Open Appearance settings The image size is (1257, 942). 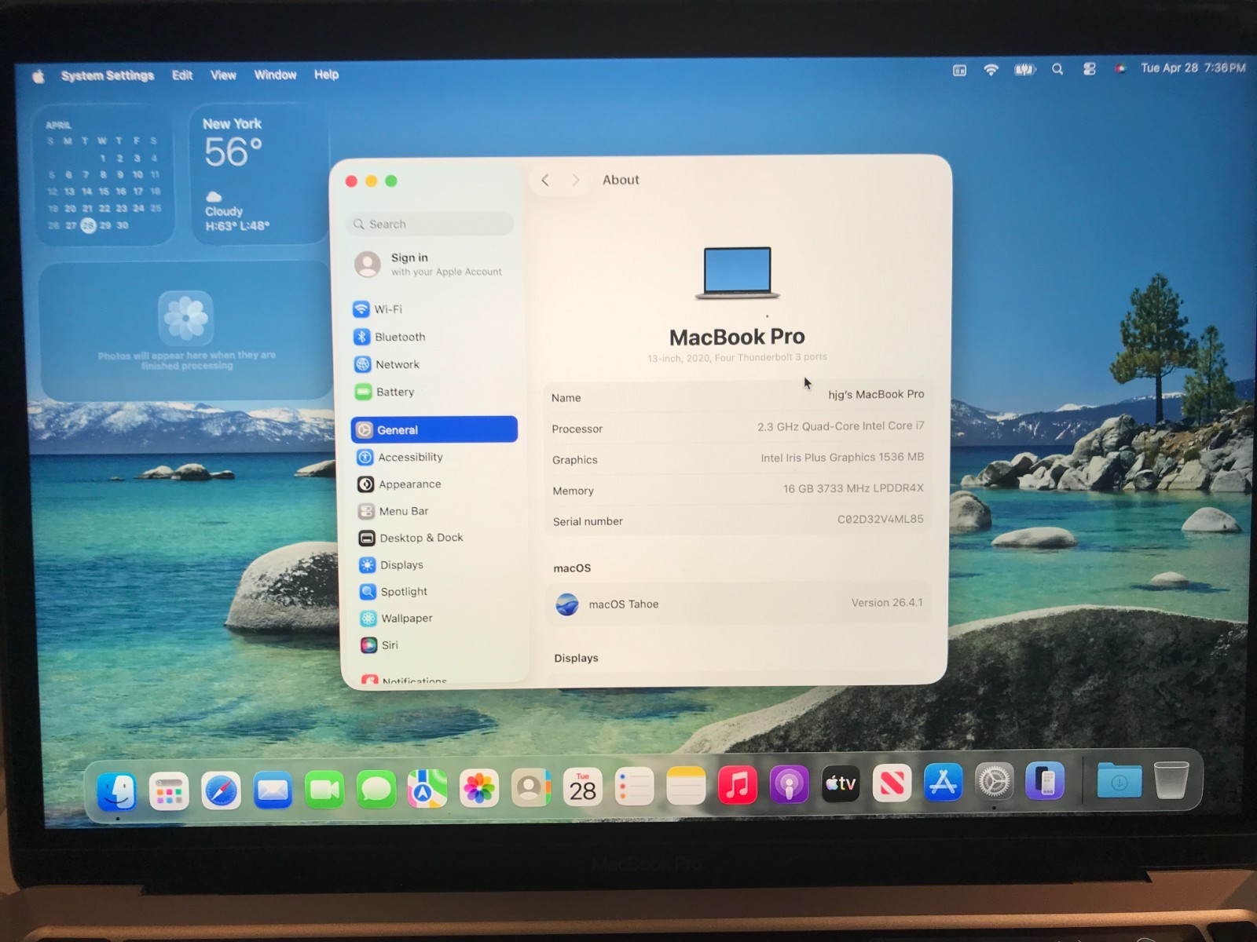click(x=399, y=484)
